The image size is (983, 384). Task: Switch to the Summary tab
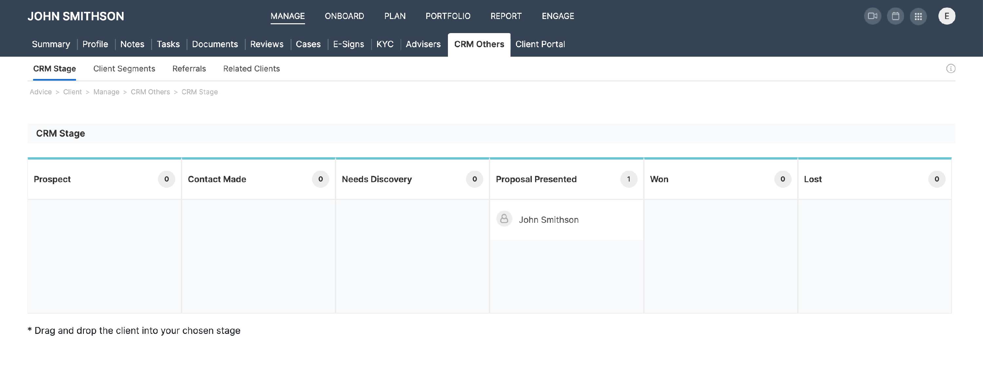point(51,44)
